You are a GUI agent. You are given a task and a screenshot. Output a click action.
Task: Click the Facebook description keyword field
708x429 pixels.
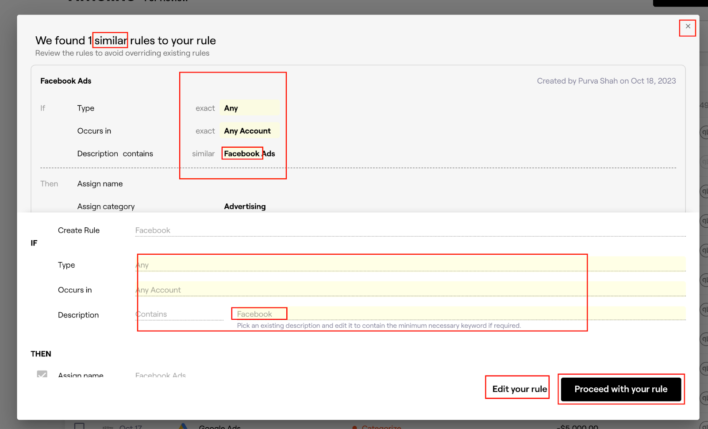[x=458, y=314]
